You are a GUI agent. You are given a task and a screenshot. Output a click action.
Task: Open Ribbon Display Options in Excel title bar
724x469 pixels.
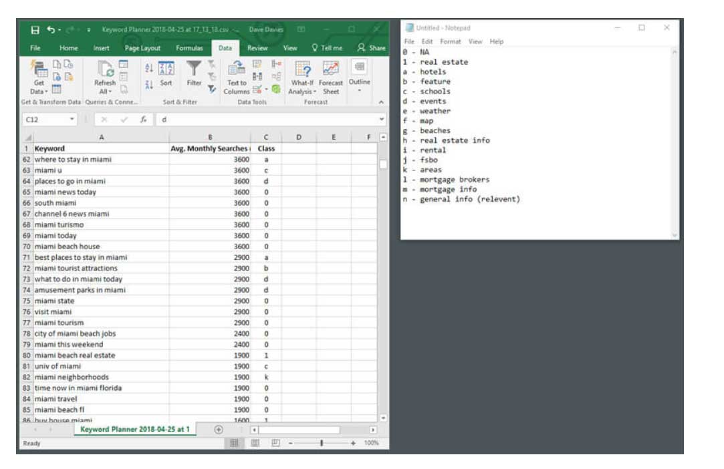[301, 29]
